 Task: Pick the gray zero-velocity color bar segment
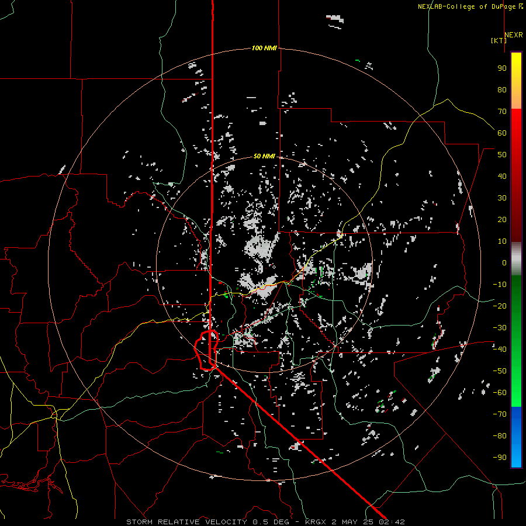516,259
